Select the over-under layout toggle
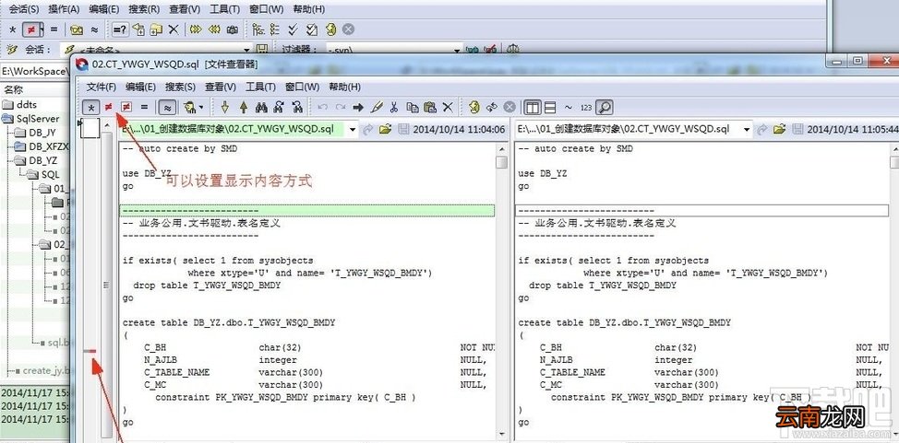The width and height of the screenshot is (899, 443). [x=550, y=107]
